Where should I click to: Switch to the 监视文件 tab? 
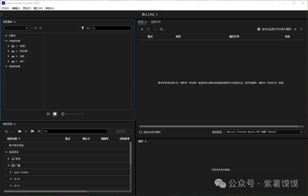click(156, 22)
